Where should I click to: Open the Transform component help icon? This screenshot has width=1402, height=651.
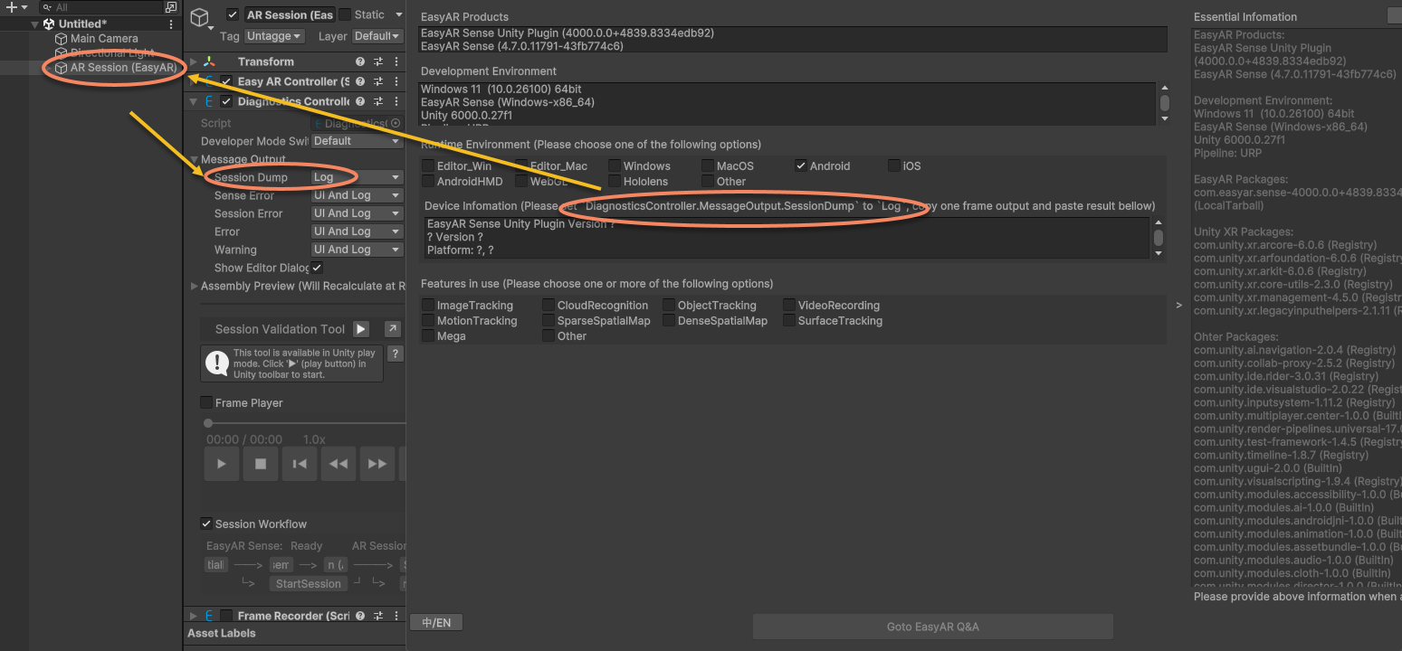360,61
